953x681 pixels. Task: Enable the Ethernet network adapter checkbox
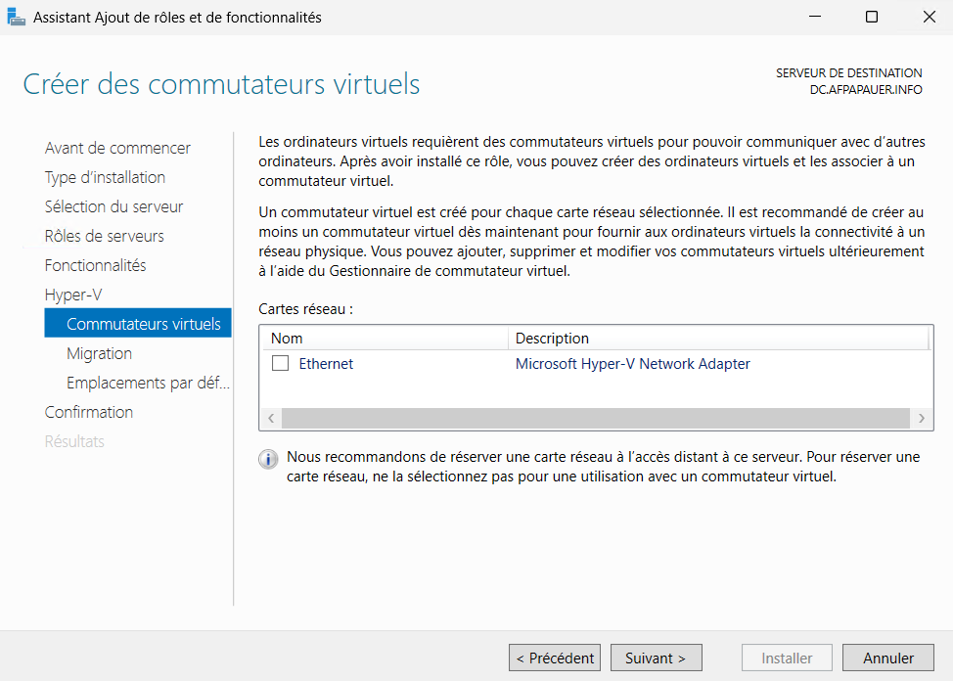[x=281, y=364]
